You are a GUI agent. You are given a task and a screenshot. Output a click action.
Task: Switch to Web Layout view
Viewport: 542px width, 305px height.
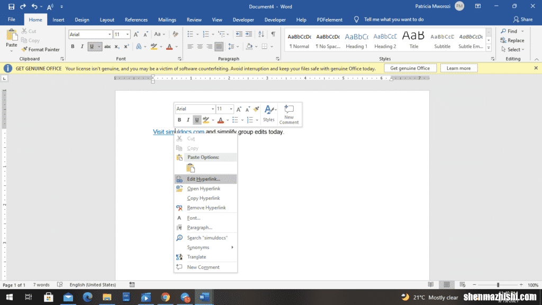pyautogui.click(x=463, y=284)
